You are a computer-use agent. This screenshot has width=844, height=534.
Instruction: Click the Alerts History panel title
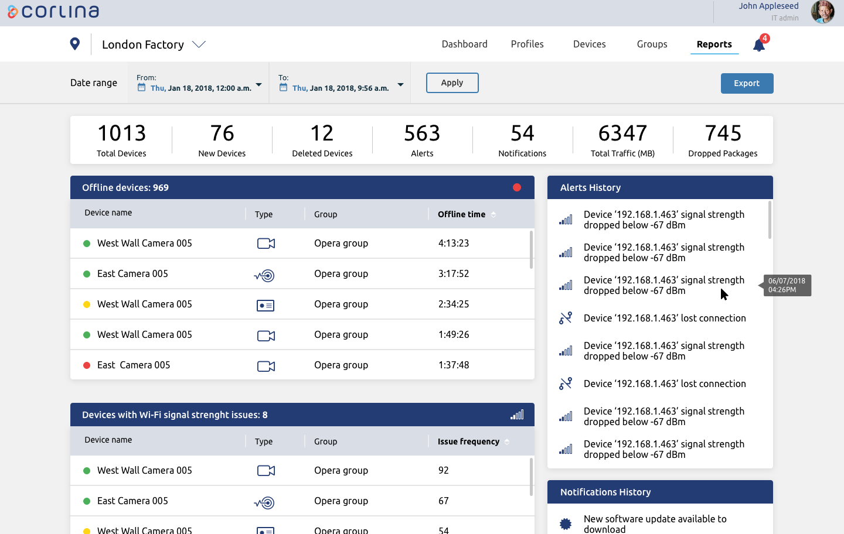tap(590, 187)
